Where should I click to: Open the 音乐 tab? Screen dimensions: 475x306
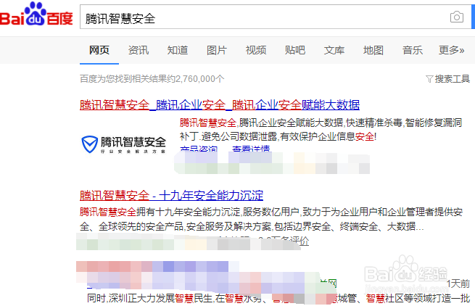pyautogui.click(x=413, y=50)
